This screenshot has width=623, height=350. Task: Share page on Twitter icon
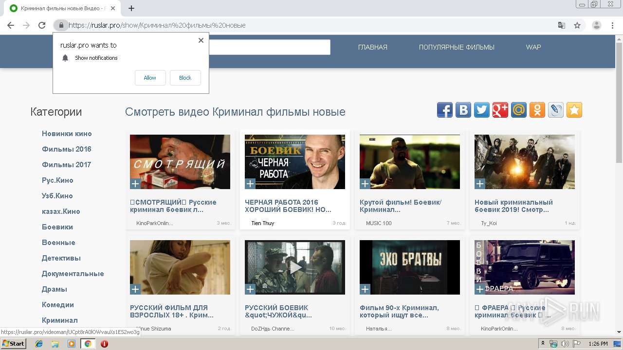point(481,110)
